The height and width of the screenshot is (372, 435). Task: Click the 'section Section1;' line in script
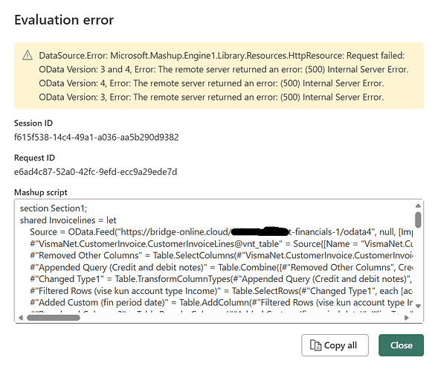click(54, 208)
